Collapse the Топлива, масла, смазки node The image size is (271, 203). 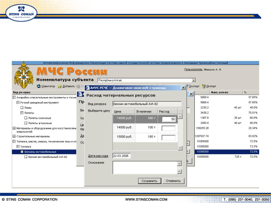pos(14,141)
